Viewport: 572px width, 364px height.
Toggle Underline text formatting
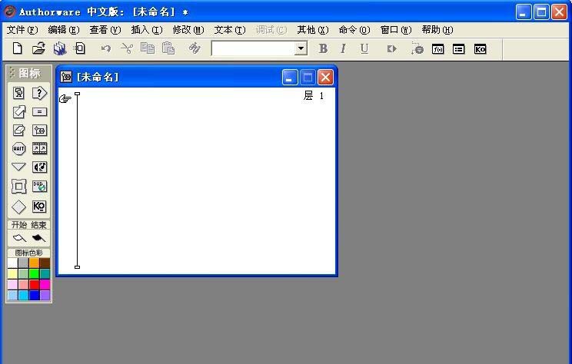coord(364,48)
